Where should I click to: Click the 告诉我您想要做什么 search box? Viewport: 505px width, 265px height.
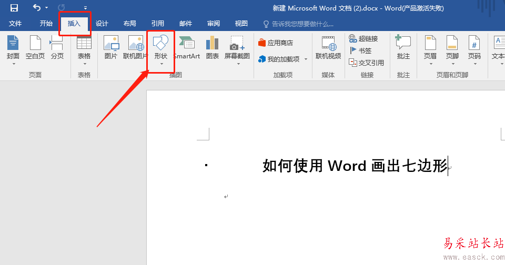(x=299, y=24)
